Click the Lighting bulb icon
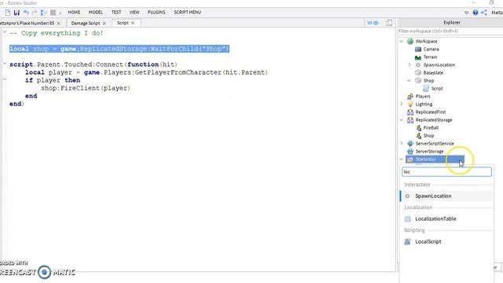 410,105
